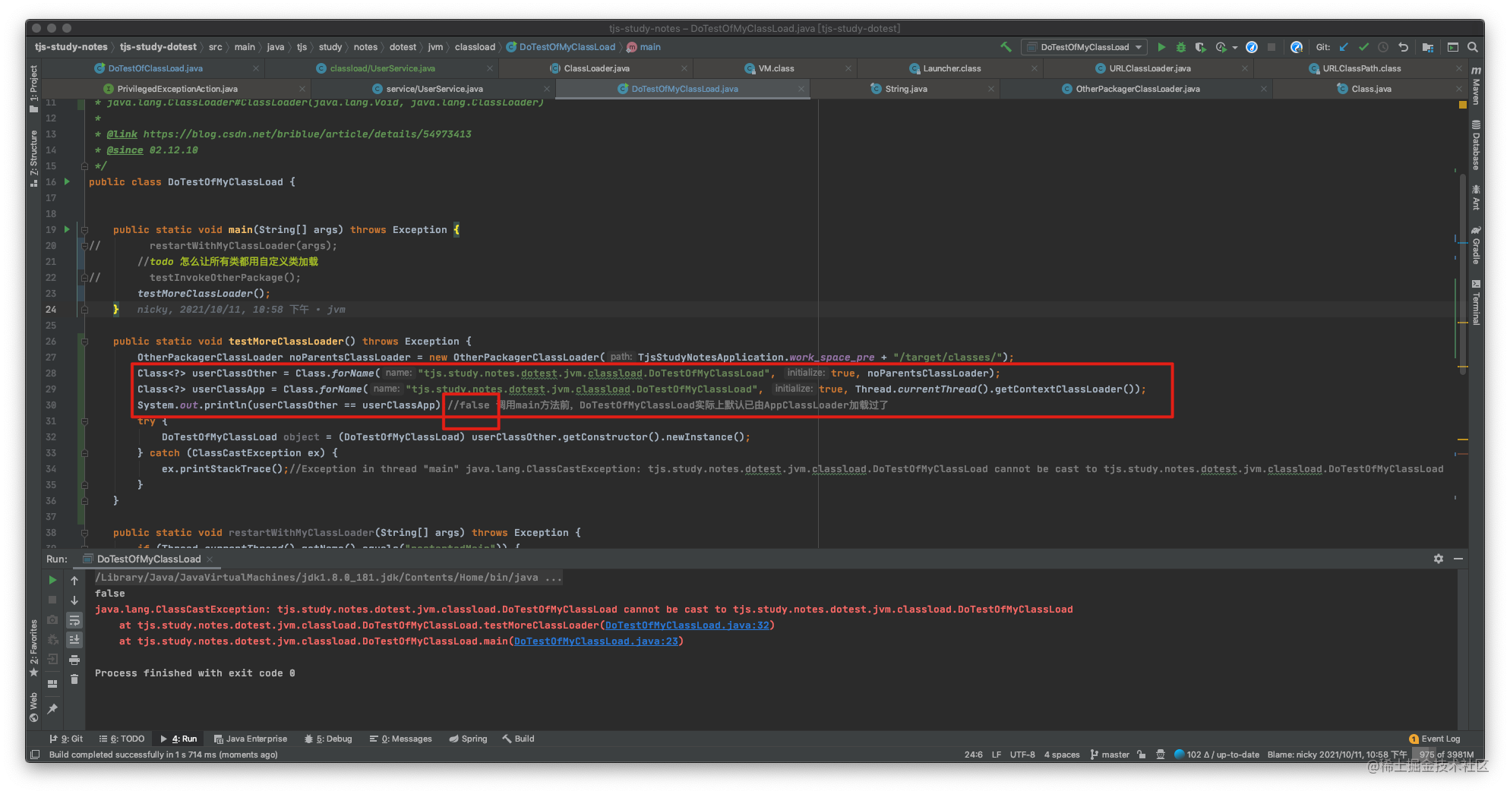Switch to the VM.class editor tab

[776, 68]
